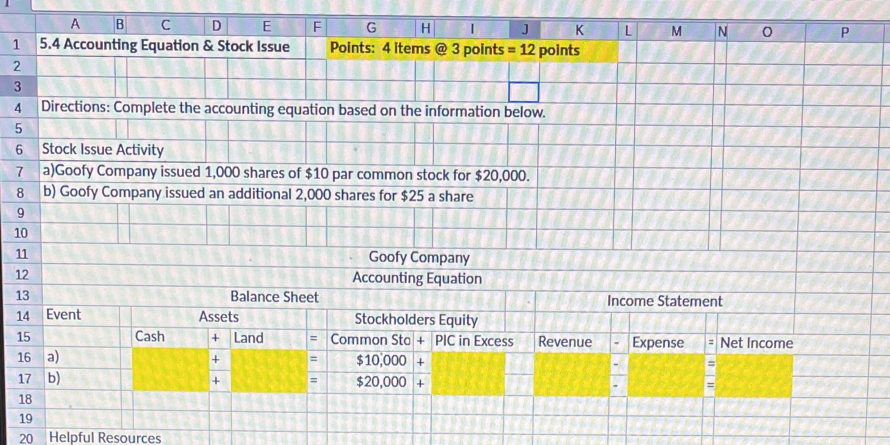The height and width of the screenshot is (445, 890).
Task: Click the 'Assets' label
Action: (219, 317)
